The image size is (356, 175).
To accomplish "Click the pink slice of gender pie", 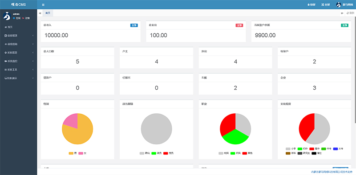I will pos(72,120).
